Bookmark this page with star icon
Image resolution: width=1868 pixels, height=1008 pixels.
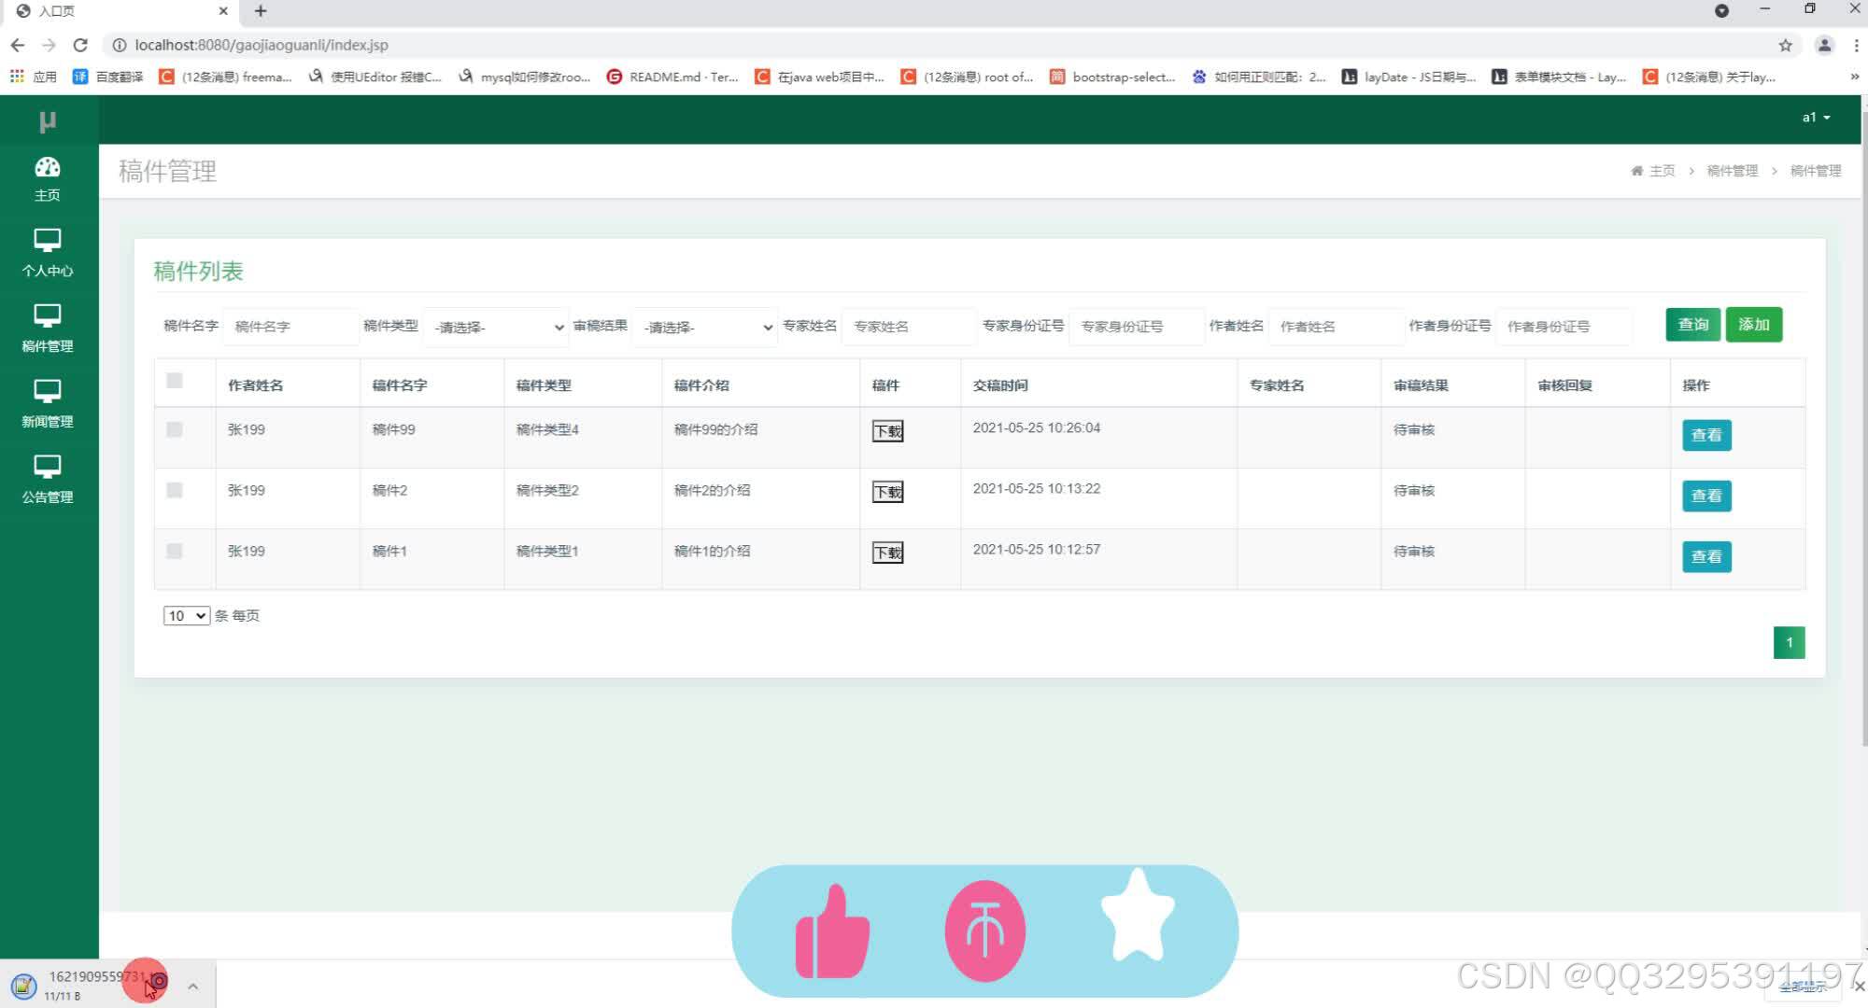1785,45
